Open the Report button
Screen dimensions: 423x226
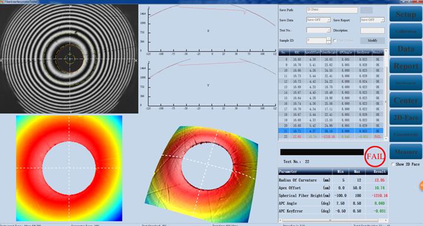point(406,66)
